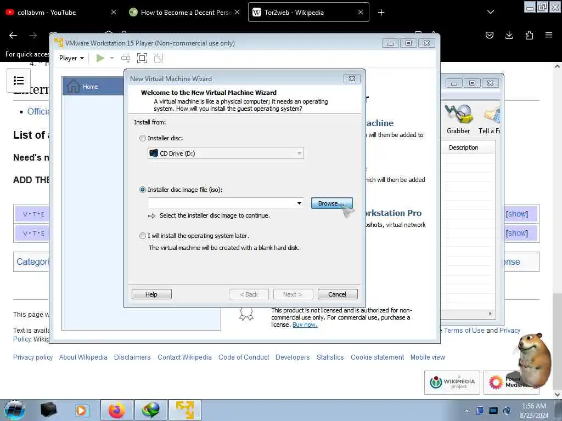
Task: Click the Privacy policy footer link
Action: tap(33, 357)
